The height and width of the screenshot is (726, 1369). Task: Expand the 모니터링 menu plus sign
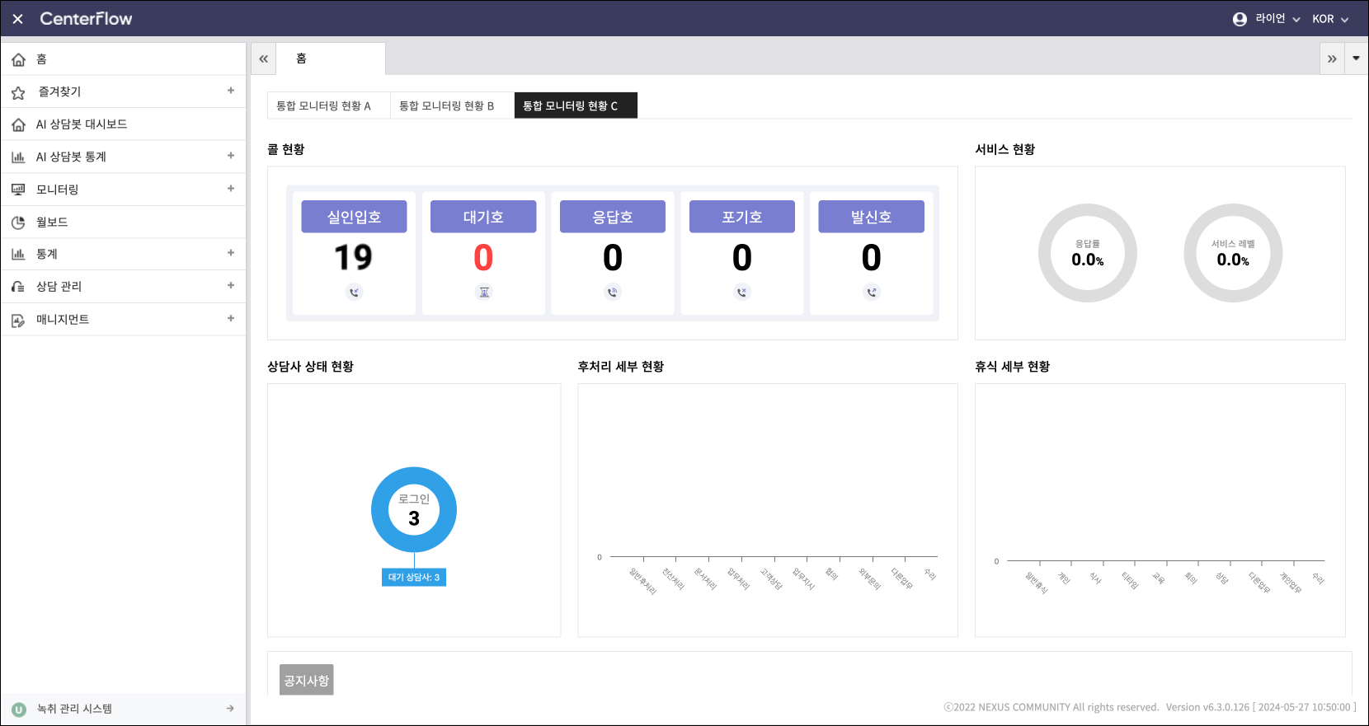pyautogui.click(x=231, y=189)
